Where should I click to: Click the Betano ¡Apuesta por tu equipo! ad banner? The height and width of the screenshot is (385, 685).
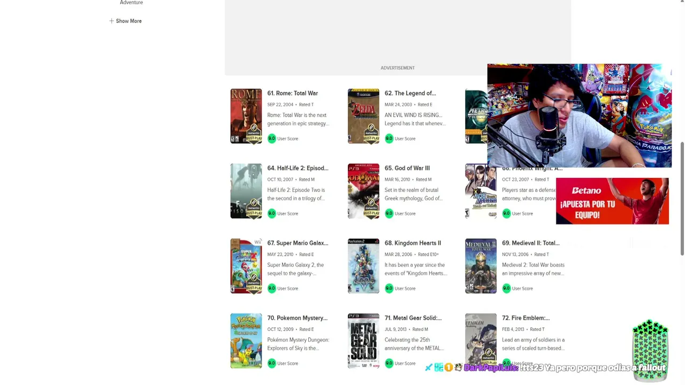click(x=612, y=201)
